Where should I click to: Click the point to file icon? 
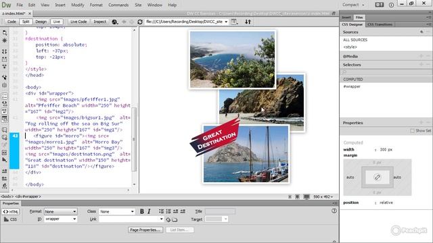[168, 219]
